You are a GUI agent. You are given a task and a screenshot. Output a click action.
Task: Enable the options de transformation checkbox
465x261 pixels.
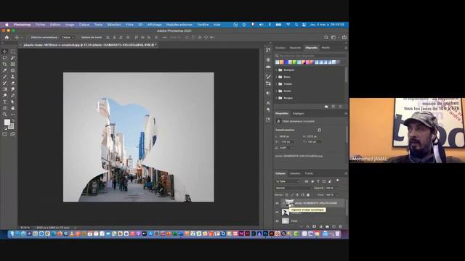(78, 38)
